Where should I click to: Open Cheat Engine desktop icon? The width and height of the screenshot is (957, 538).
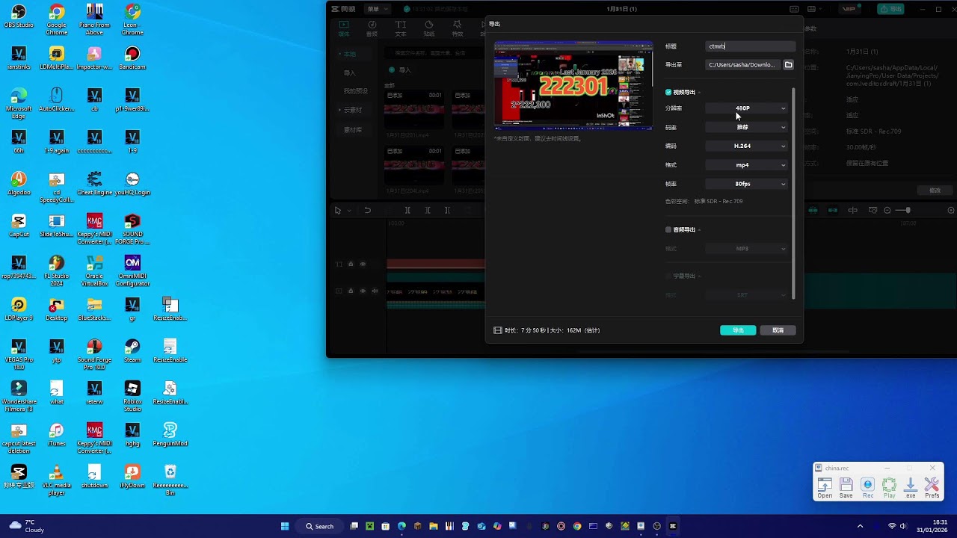95,184
